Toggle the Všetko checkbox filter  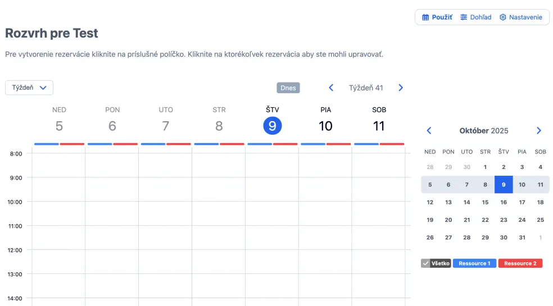pos(426,263)
